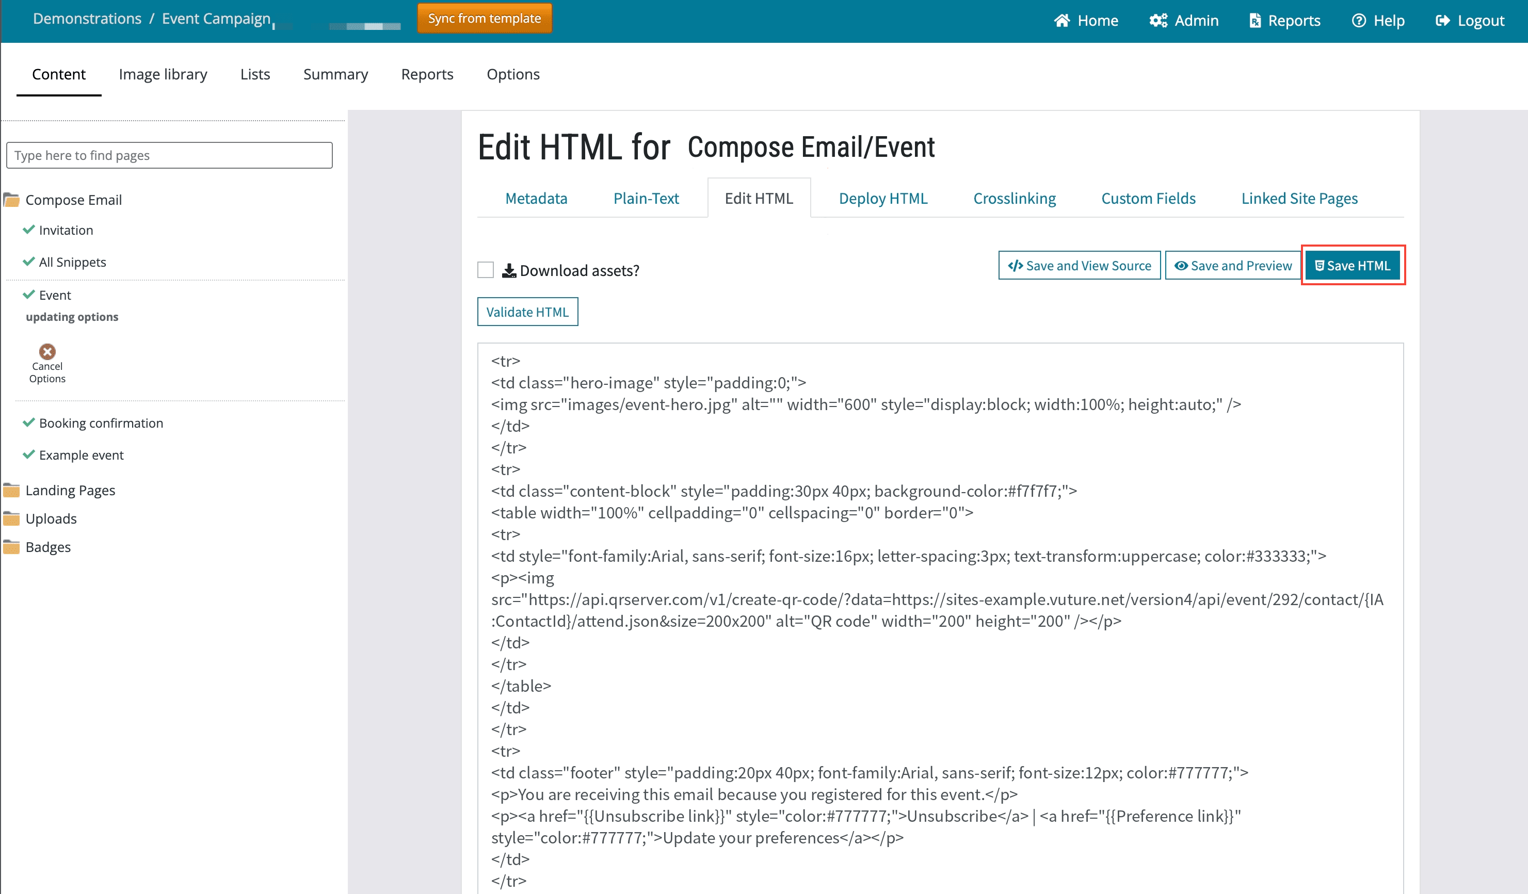Click the green checkmark beside Booking confirmation
Image resolution: width=1528 pixels, height=894 pixels.
click(x=28, y=422)
